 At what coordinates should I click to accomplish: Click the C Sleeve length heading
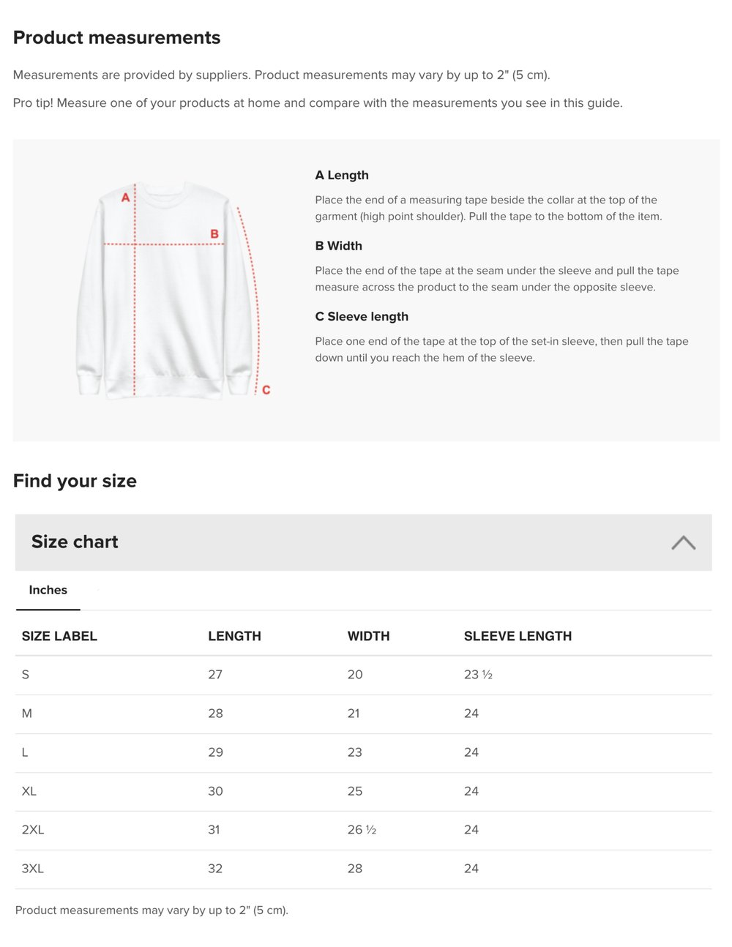[x=362, y=317]
